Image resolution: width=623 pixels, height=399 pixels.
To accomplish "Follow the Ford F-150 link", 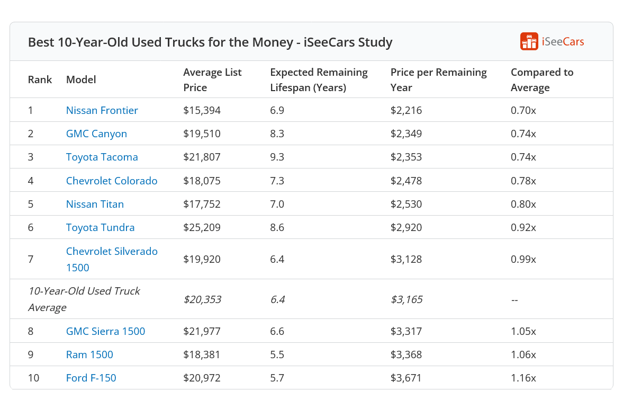I will click(91, 378).
